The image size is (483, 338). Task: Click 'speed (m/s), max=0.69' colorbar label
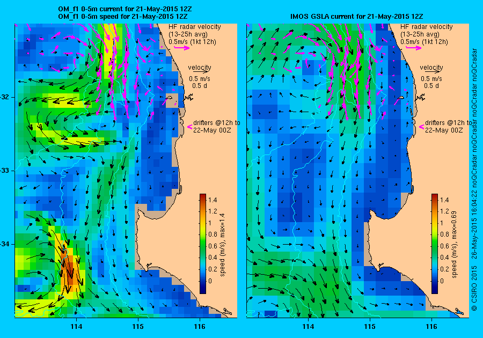455,245
